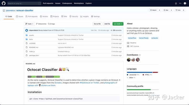Open the Updated README.md commit message
The image size is (189, 105).
coord(66,48)
